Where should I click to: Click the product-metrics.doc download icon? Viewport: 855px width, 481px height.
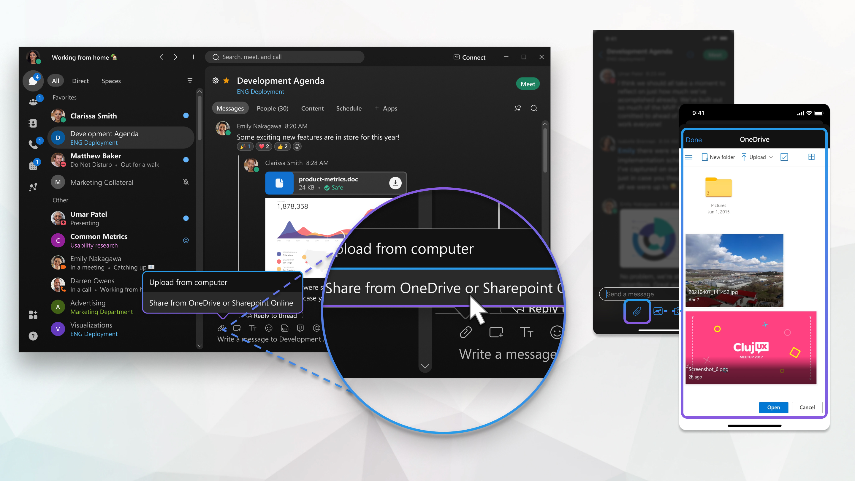[395, 183]
